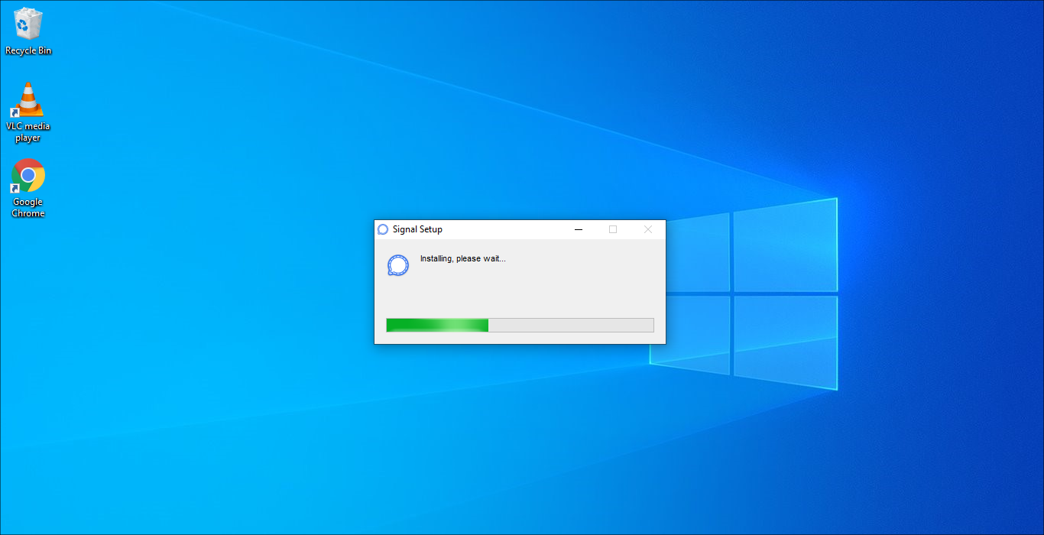Click the installation progress bar

[520, 325]
